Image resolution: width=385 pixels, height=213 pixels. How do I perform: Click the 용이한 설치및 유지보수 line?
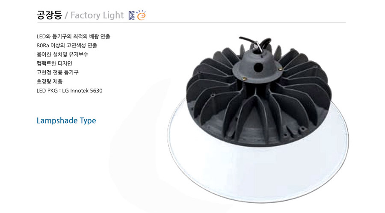(62, 55)
